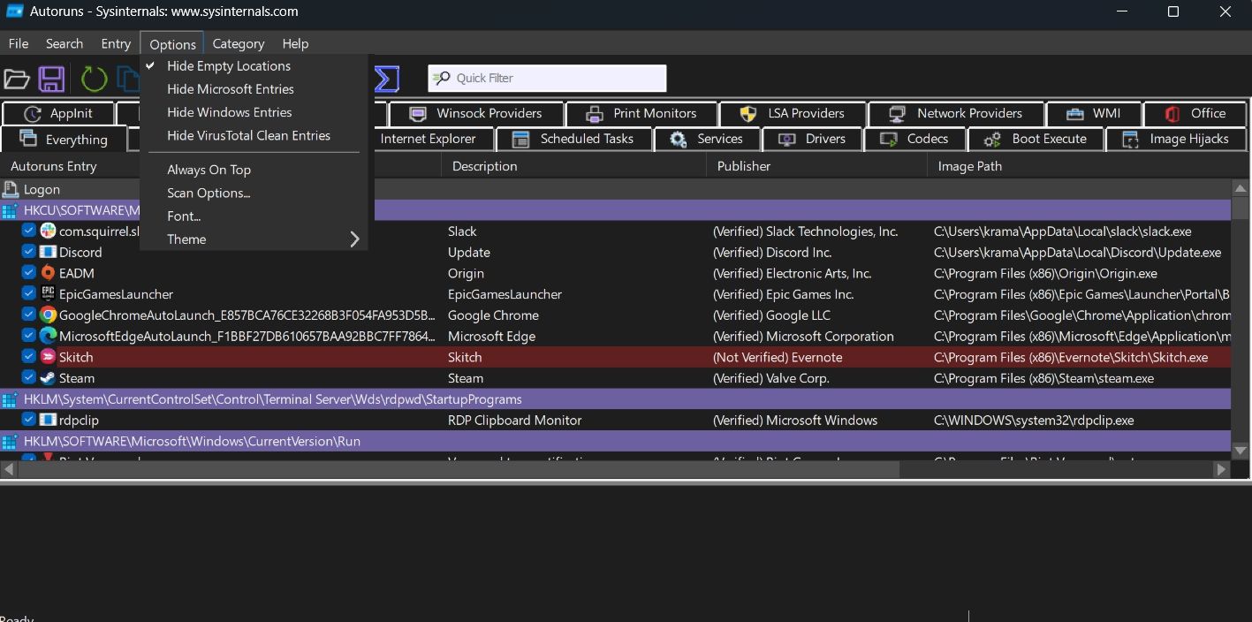This screenshot has width=1252, height=622.
Task: Click the magnifier icon in the Quick Filter box
Action: pos(441,78)
